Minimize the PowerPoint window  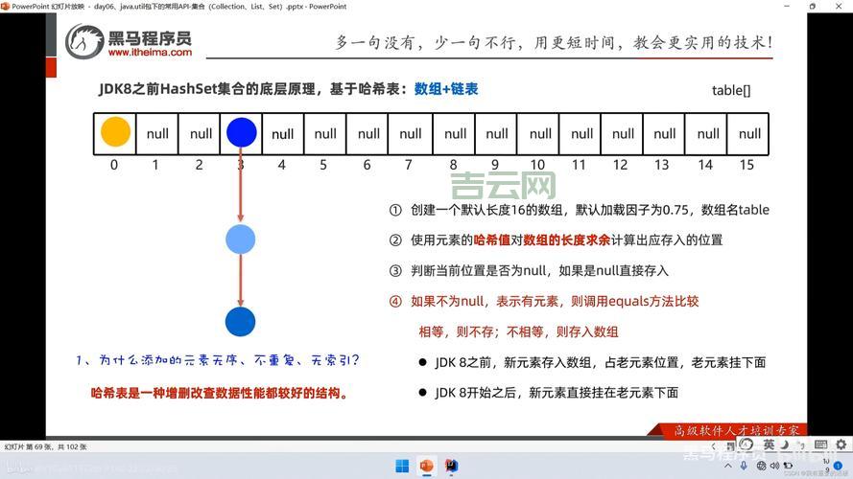787,7
